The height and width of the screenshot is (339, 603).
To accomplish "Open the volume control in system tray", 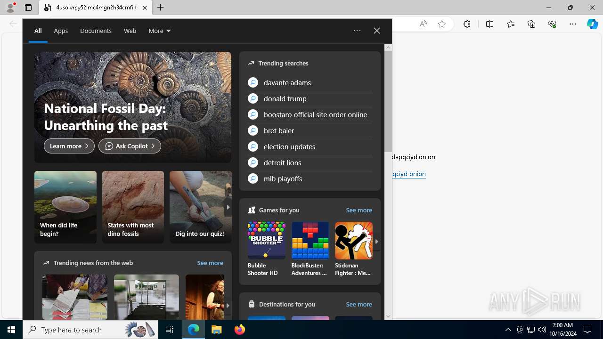I will pyautogui.click(x=542, y=330).
